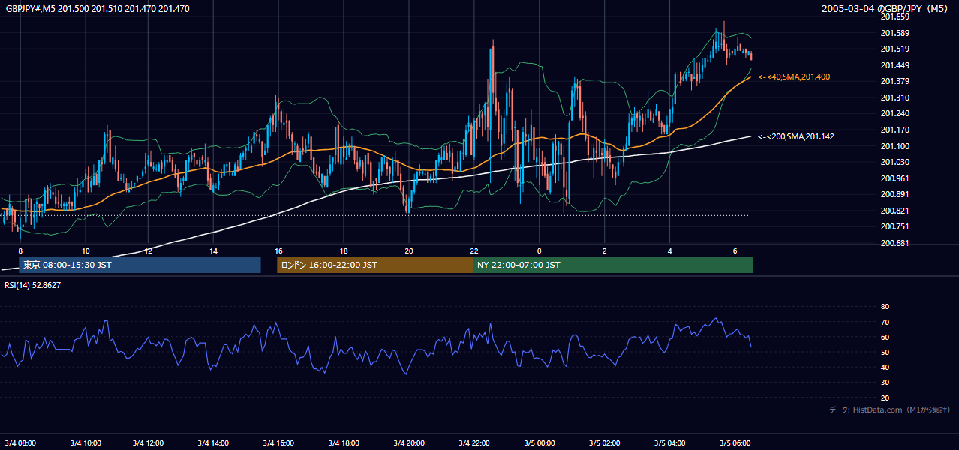Click hour marker 10 under price chart
The image size is (959, 450).
(x=86, y=250)
